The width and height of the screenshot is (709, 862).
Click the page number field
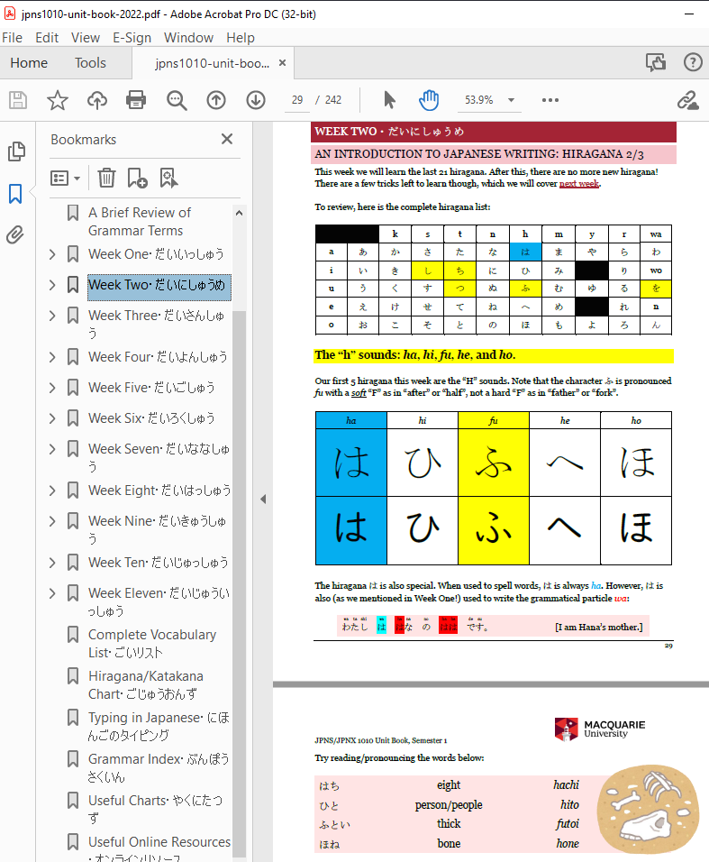point(297,100)
